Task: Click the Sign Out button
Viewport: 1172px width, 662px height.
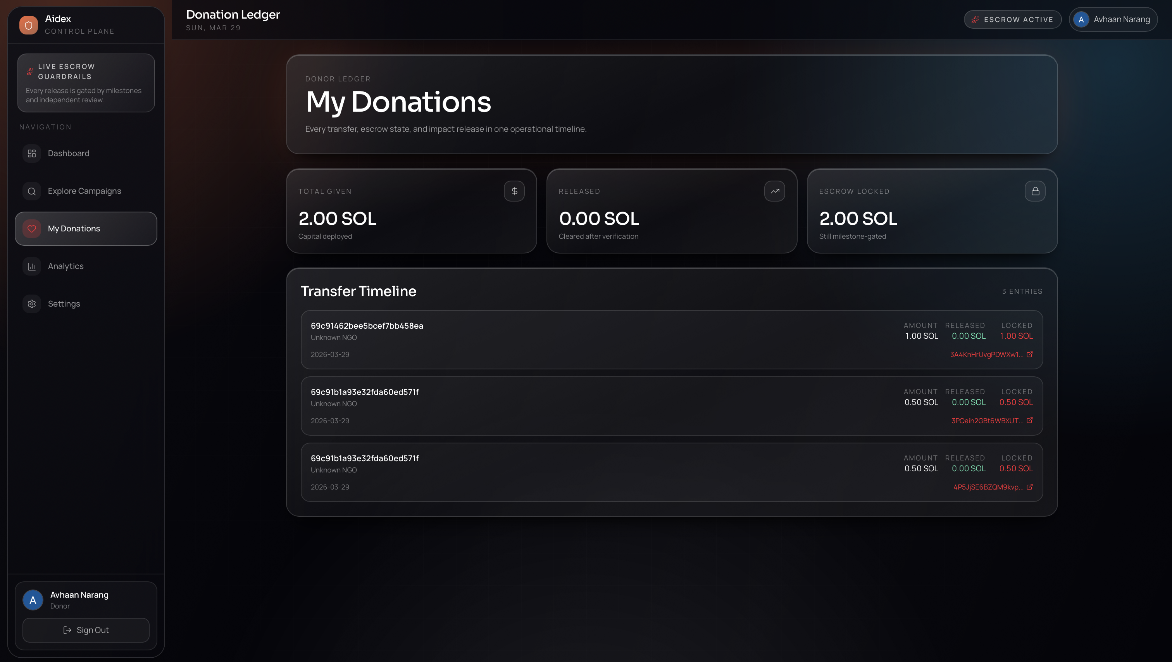Action: (x=86, y=630)
